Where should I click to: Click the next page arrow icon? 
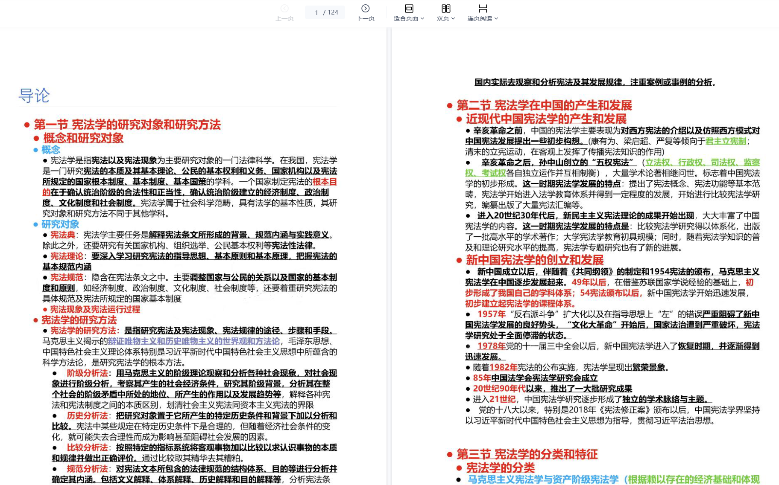(365, 9)
